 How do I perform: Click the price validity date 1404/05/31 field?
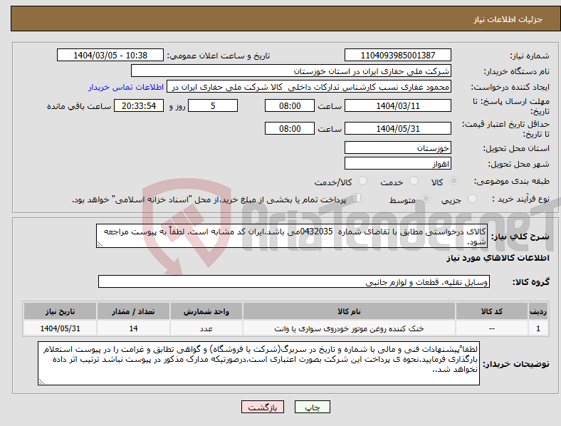click(398, 128)
